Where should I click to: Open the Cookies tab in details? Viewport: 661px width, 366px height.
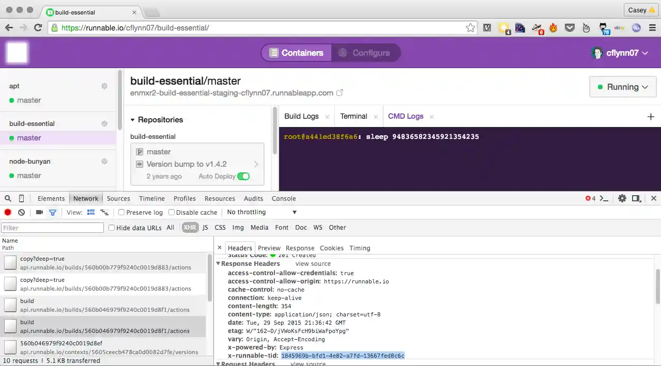(x=332, y=248)
